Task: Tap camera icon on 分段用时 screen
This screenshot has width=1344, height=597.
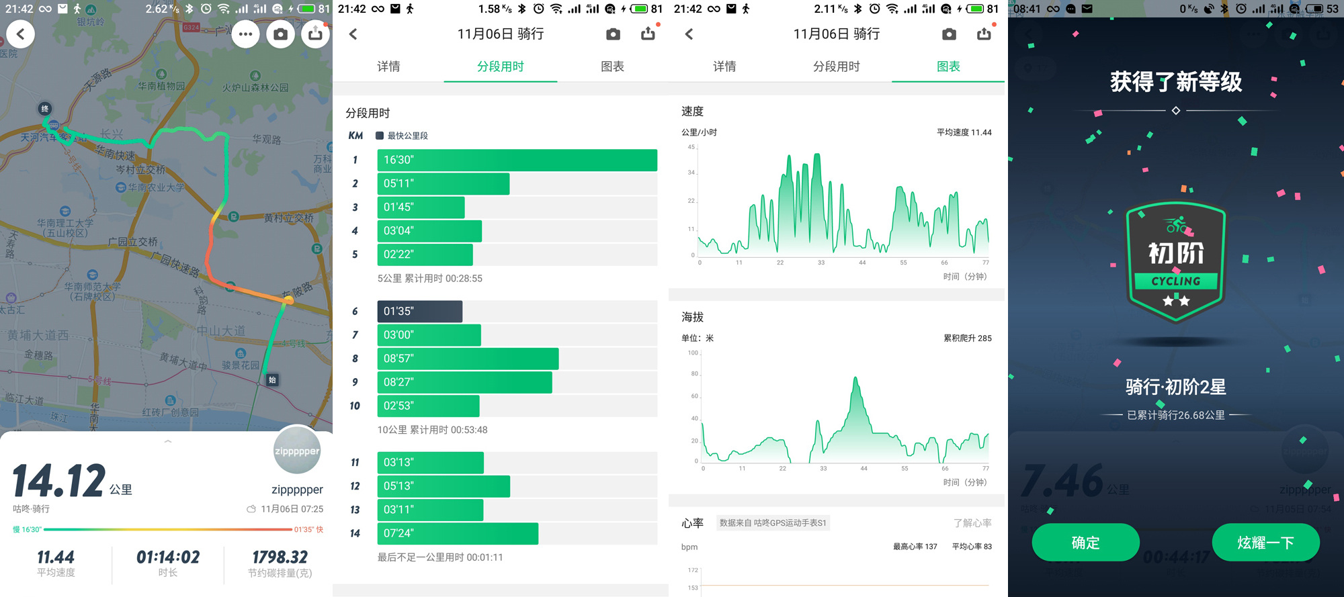Action: tap(613, 34)
